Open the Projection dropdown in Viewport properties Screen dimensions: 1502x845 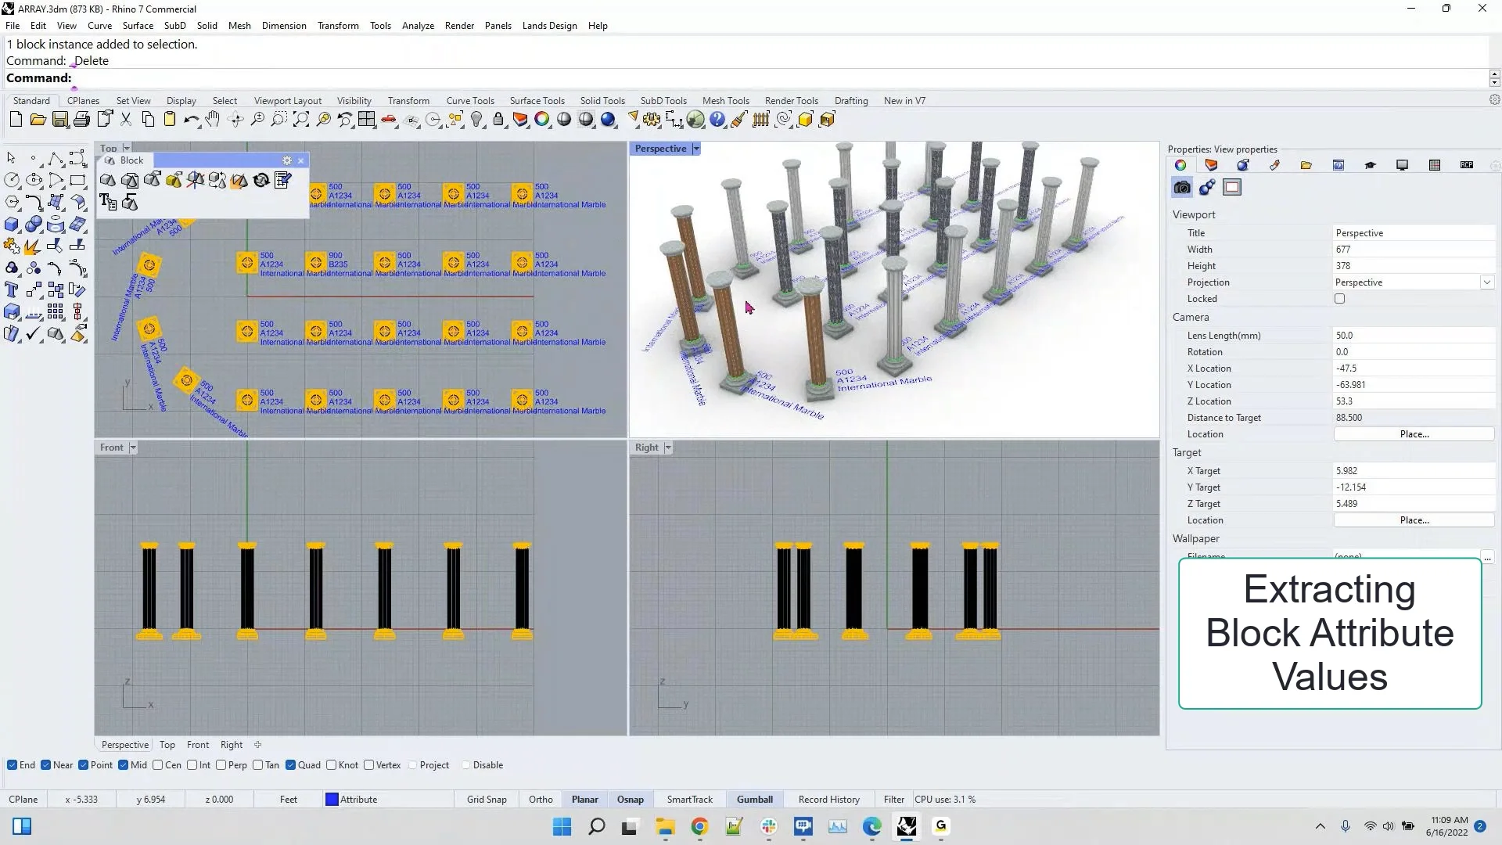1487,282
